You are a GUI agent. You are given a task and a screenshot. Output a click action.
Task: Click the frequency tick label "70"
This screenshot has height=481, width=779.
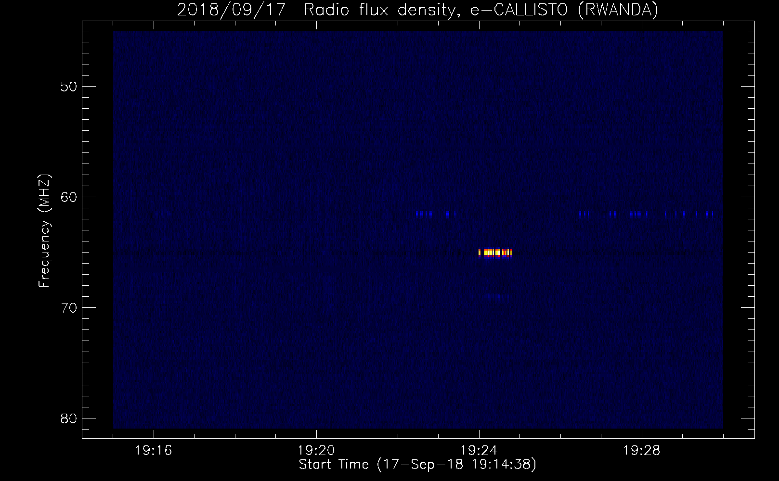coord(69,308)
